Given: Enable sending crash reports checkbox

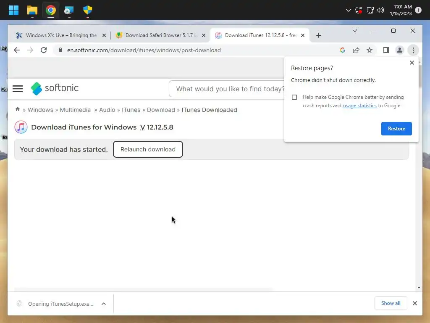Looking at the screenshot, I should [294, 97].
